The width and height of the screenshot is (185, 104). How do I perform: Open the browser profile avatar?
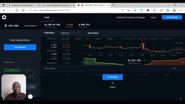coord(174,10)
